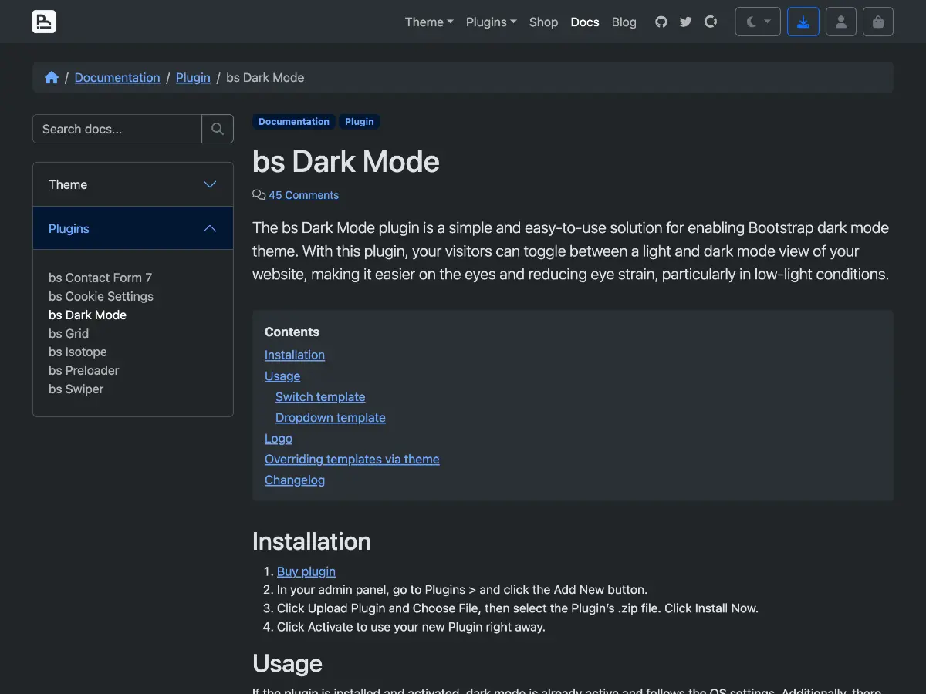The height and width of the screenshot is (694, 926).
Task: Click the Documentation category badge
Action: point(294,122)
